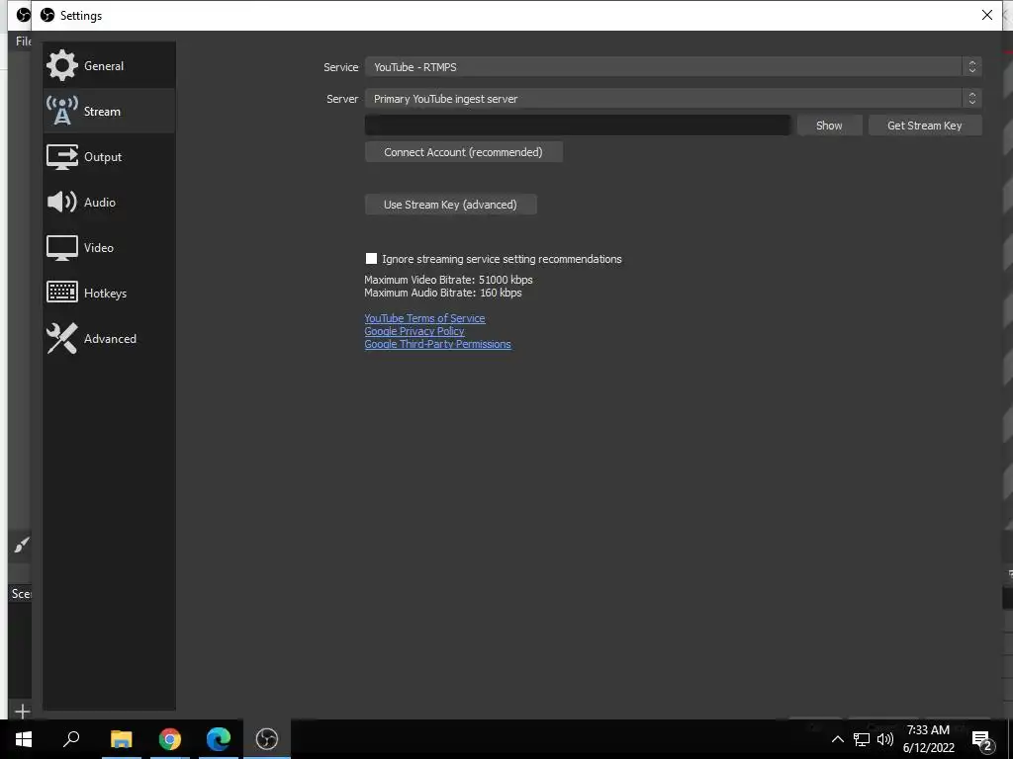Click the OBS logo in Settings title bar
The image size is (1013, 759).
point(47,15)
